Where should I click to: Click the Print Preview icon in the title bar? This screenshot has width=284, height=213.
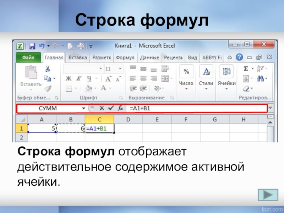[x=70, y=46]
